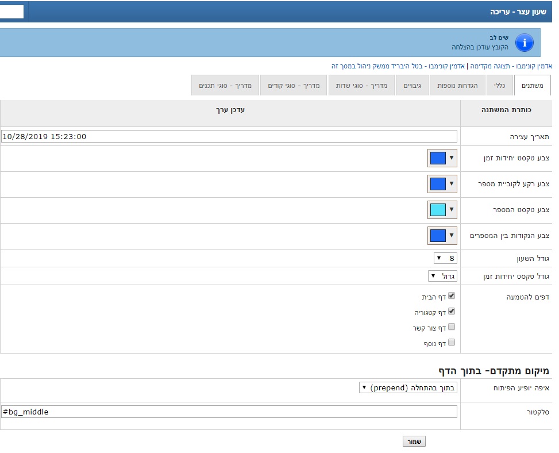Click the הקובץ עודכן בהצלחה message text
Image resolution: width=559 pixels, height=453 pixels.
pyautogui.click(x=480, y=47)
